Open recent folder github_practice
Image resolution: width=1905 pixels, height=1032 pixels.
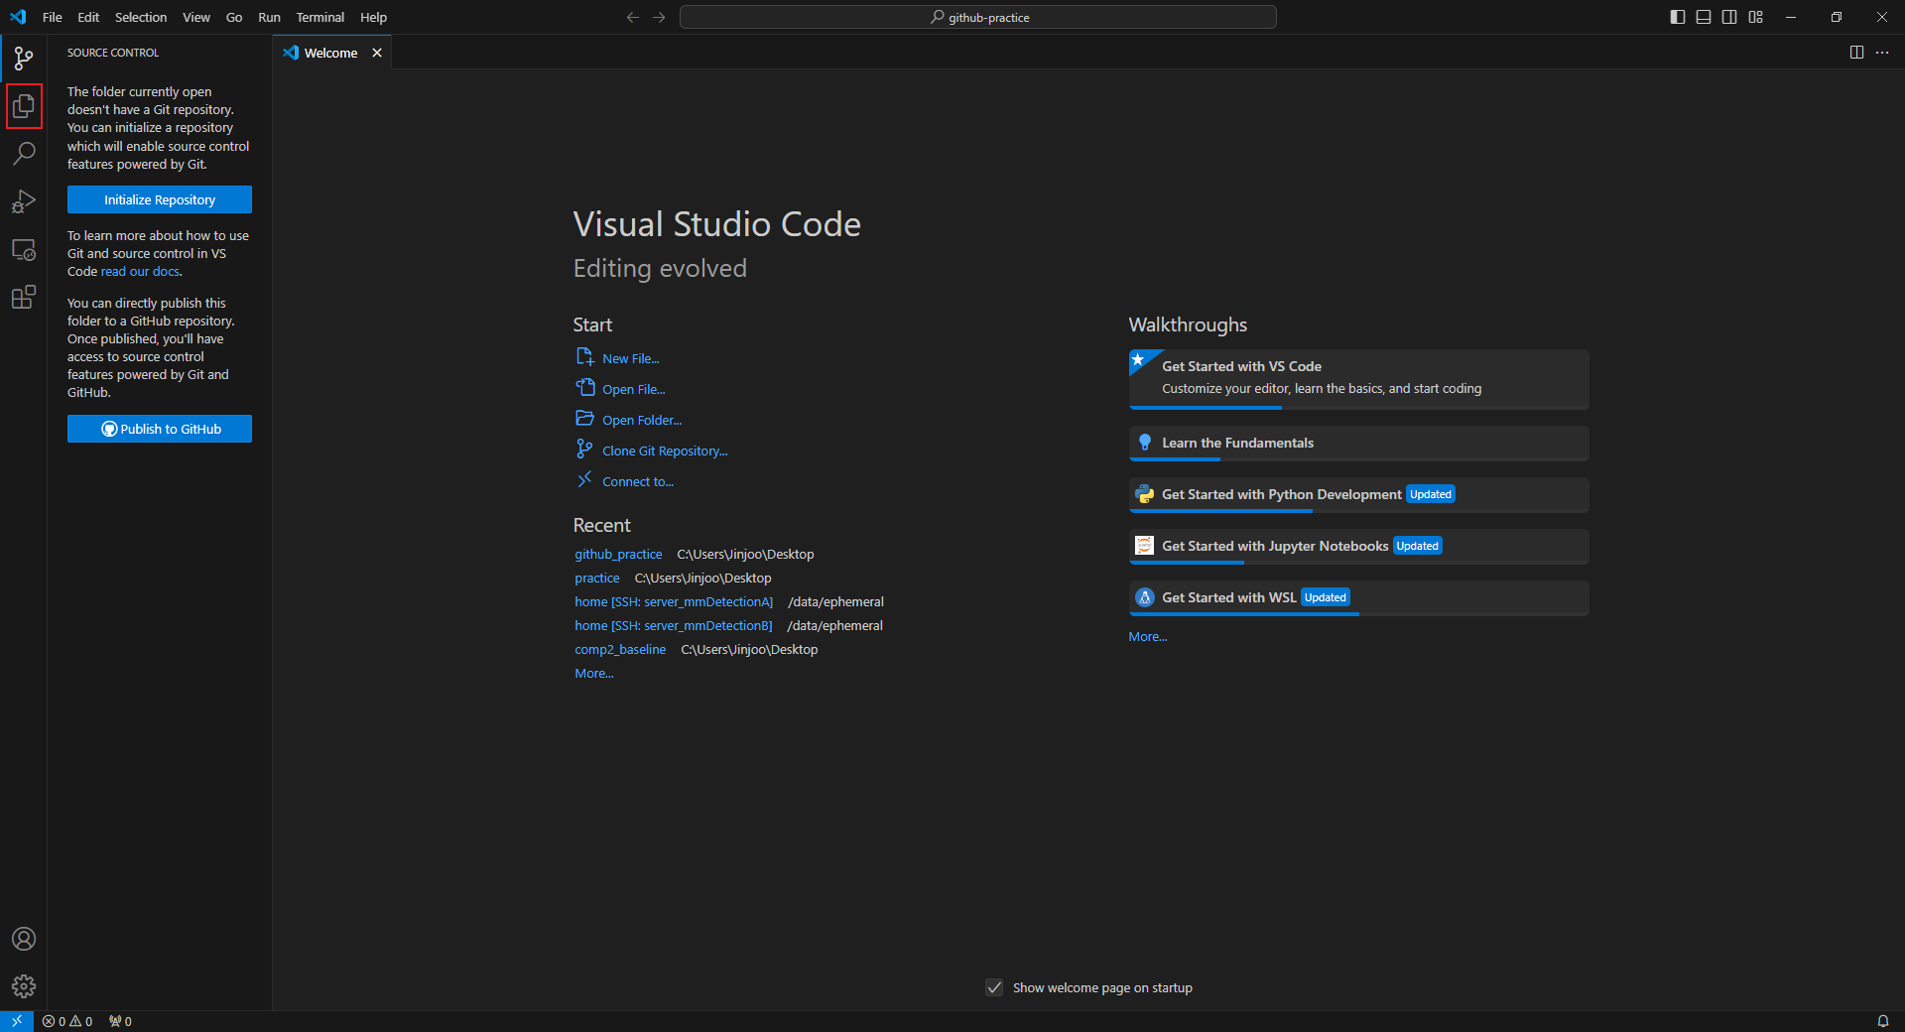coord(618,555)
